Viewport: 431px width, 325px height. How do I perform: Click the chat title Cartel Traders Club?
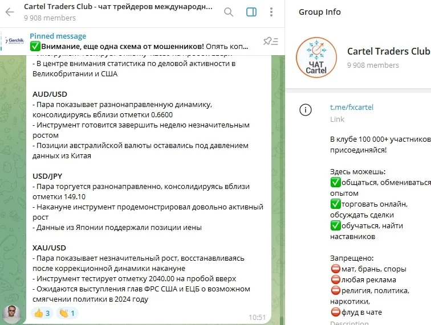coord(118,7)
